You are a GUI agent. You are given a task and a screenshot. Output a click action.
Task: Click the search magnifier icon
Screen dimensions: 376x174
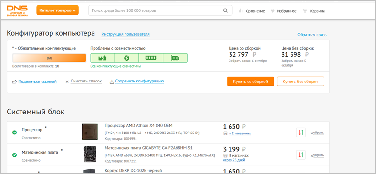(225, 10)
